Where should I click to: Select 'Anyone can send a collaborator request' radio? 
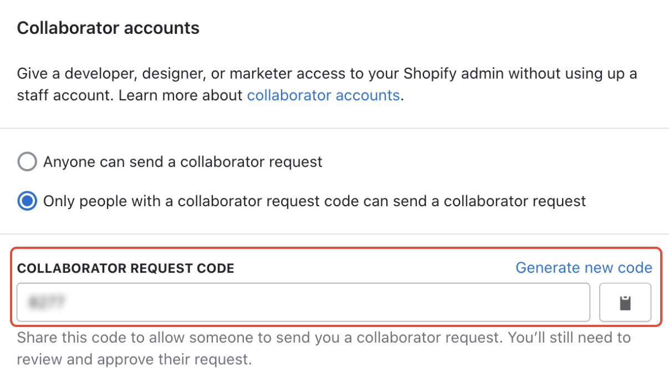point(27,162)
